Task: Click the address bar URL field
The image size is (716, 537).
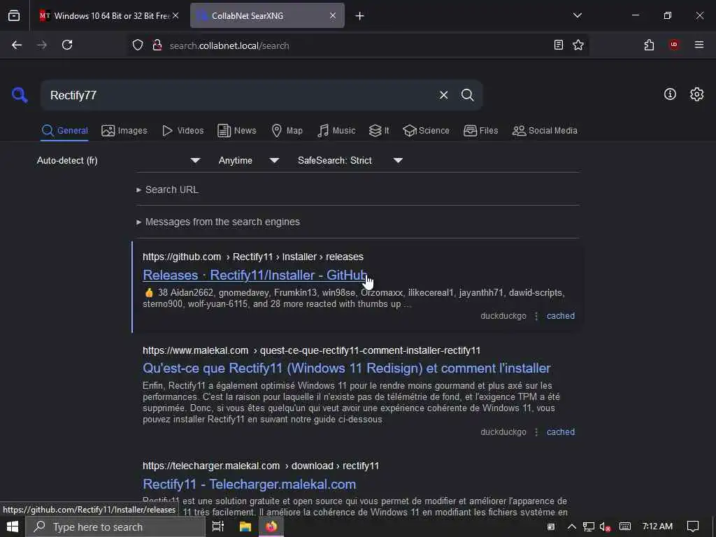Action: [356, 45]
